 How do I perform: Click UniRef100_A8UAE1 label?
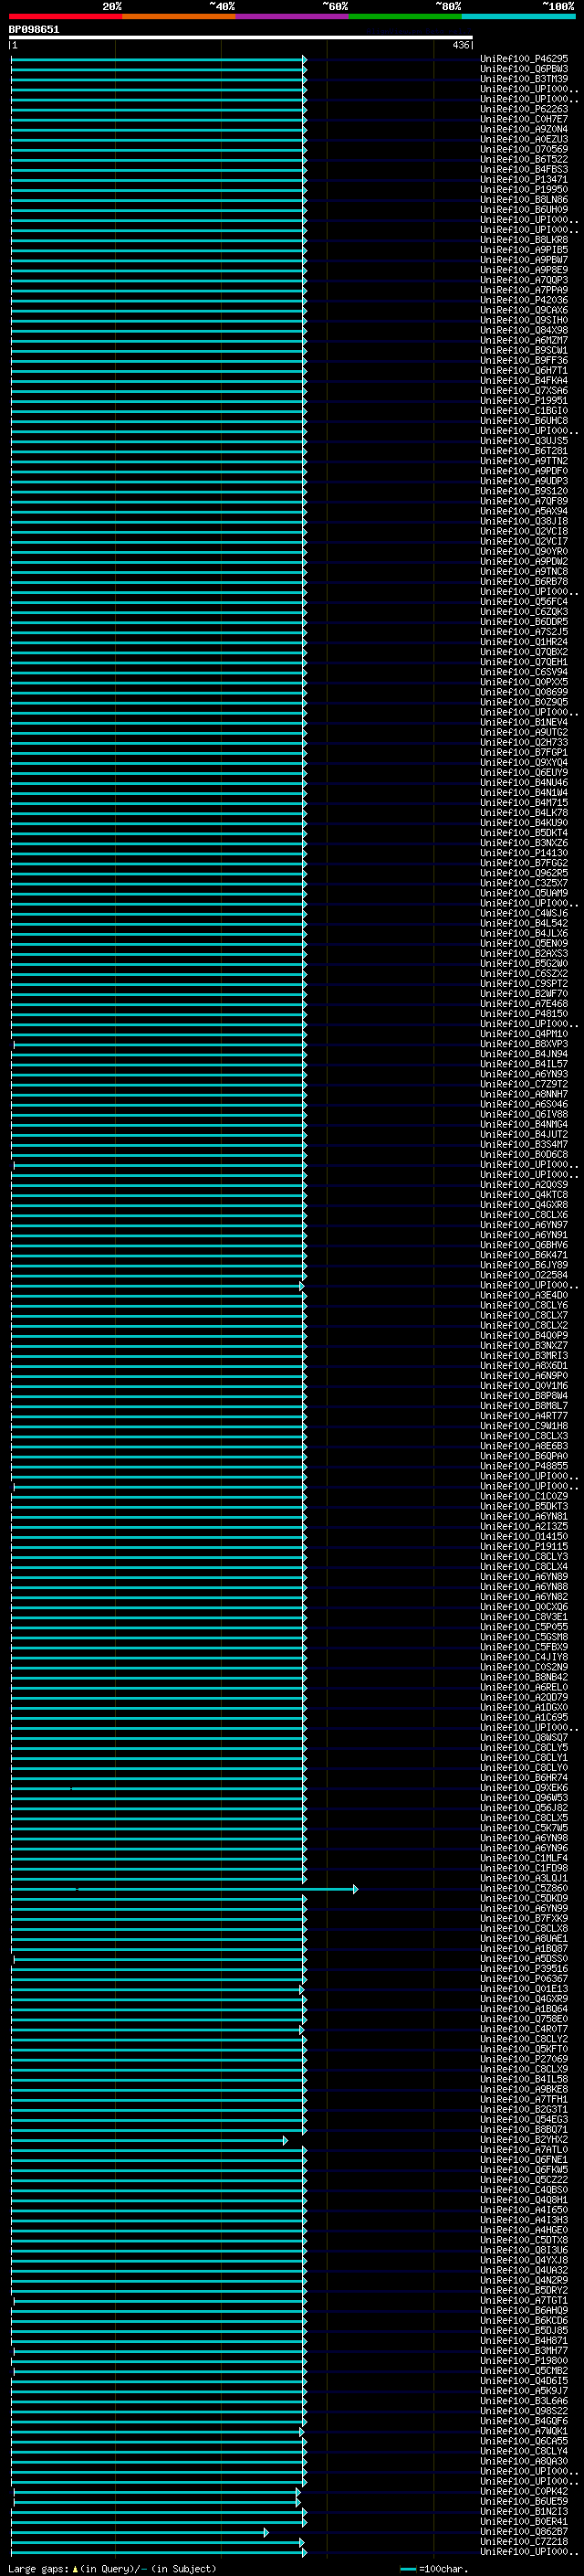pos(524,1938)
